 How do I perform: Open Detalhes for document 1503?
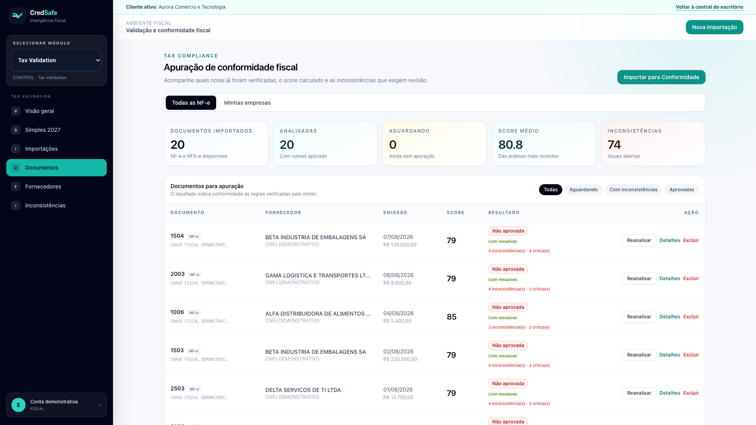tap(670, 355)
